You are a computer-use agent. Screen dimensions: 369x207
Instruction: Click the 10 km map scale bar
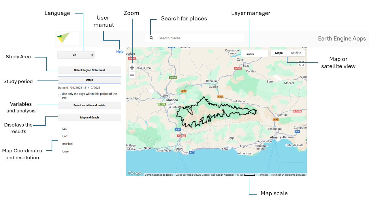point(246,175)
